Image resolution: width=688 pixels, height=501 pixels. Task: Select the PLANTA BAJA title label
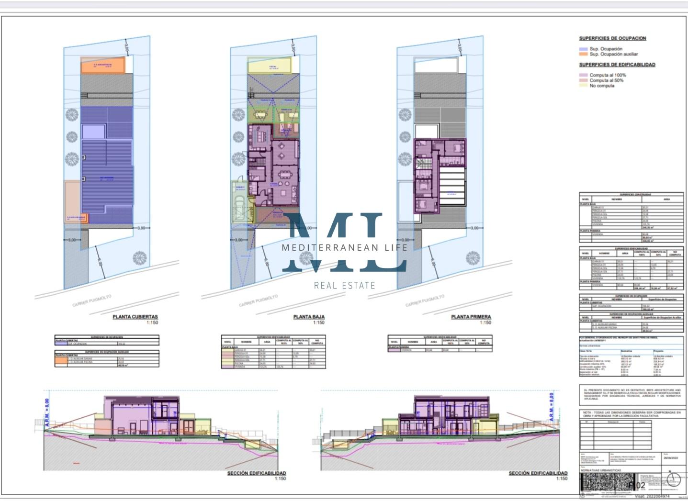309,317
